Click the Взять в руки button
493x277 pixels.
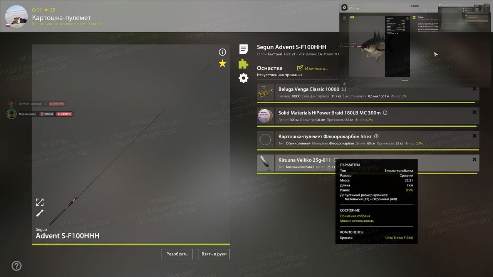[214, 254]
